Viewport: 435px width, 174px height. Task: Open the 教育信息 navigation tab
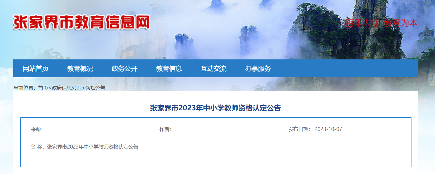click(169, 68)
